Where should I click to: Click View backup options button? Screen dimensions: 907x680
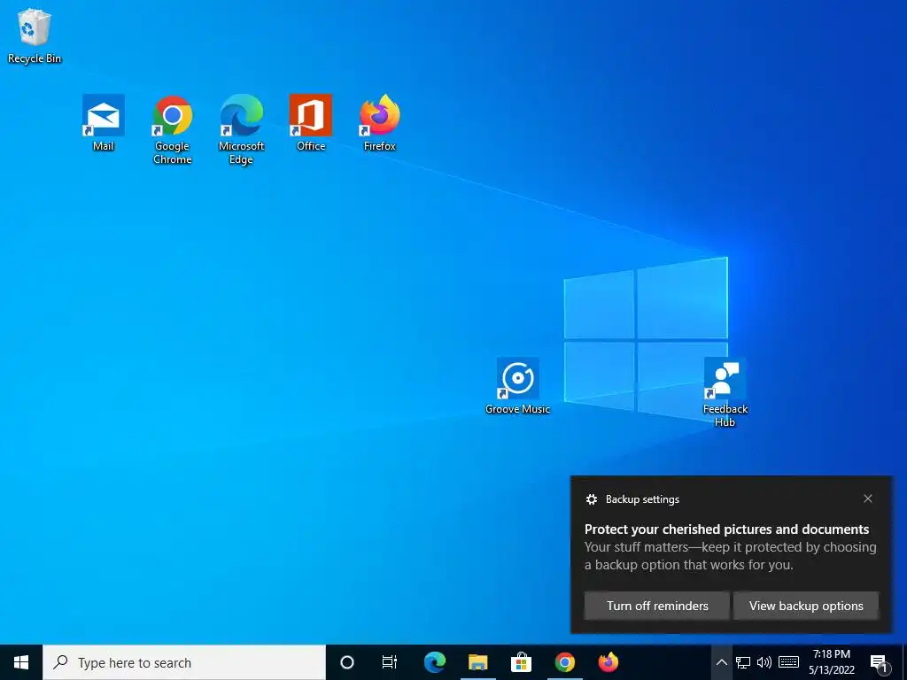point(806,606)
